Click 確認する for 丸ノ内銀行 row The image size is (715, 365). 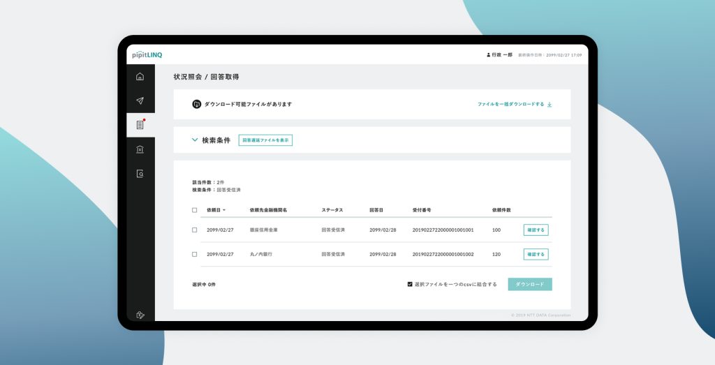[x=536, y=254]
